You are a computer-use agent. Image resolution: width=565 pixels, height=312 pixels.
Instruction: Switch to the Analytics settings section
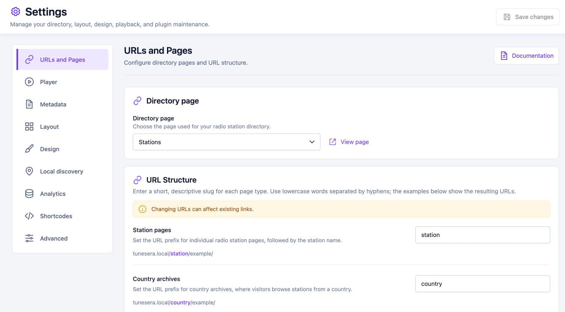(x=62, y=194)
